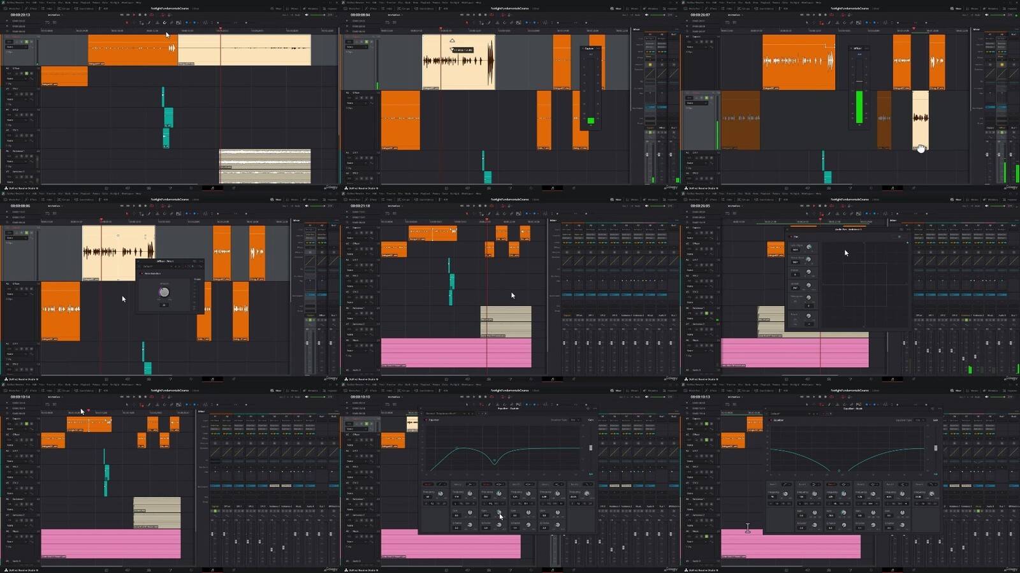This screenshot has width=1020, height=573.
Task: Start playback in the frame showing 00:00:21:18
Action: [x=474, y=206]
